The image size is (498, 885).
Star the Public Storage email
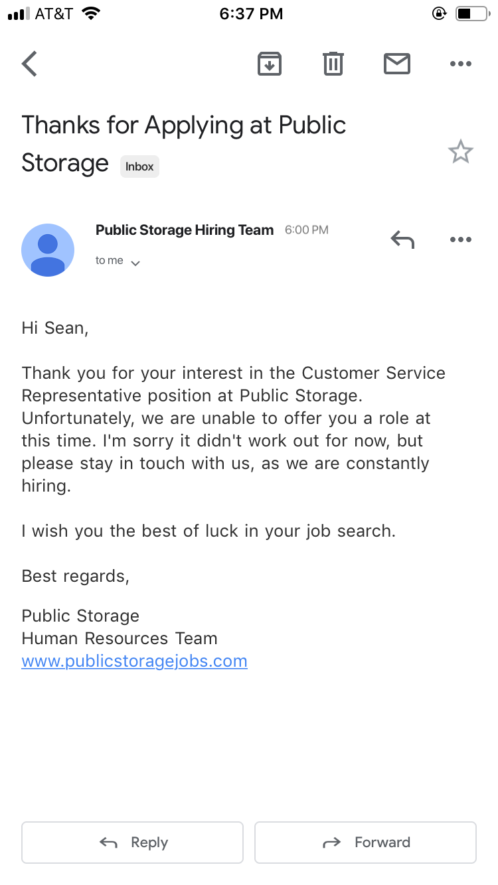point(460,152)
